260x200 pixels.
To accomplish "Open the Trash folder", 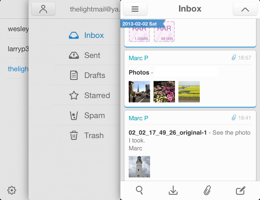I will click(87, 135).
